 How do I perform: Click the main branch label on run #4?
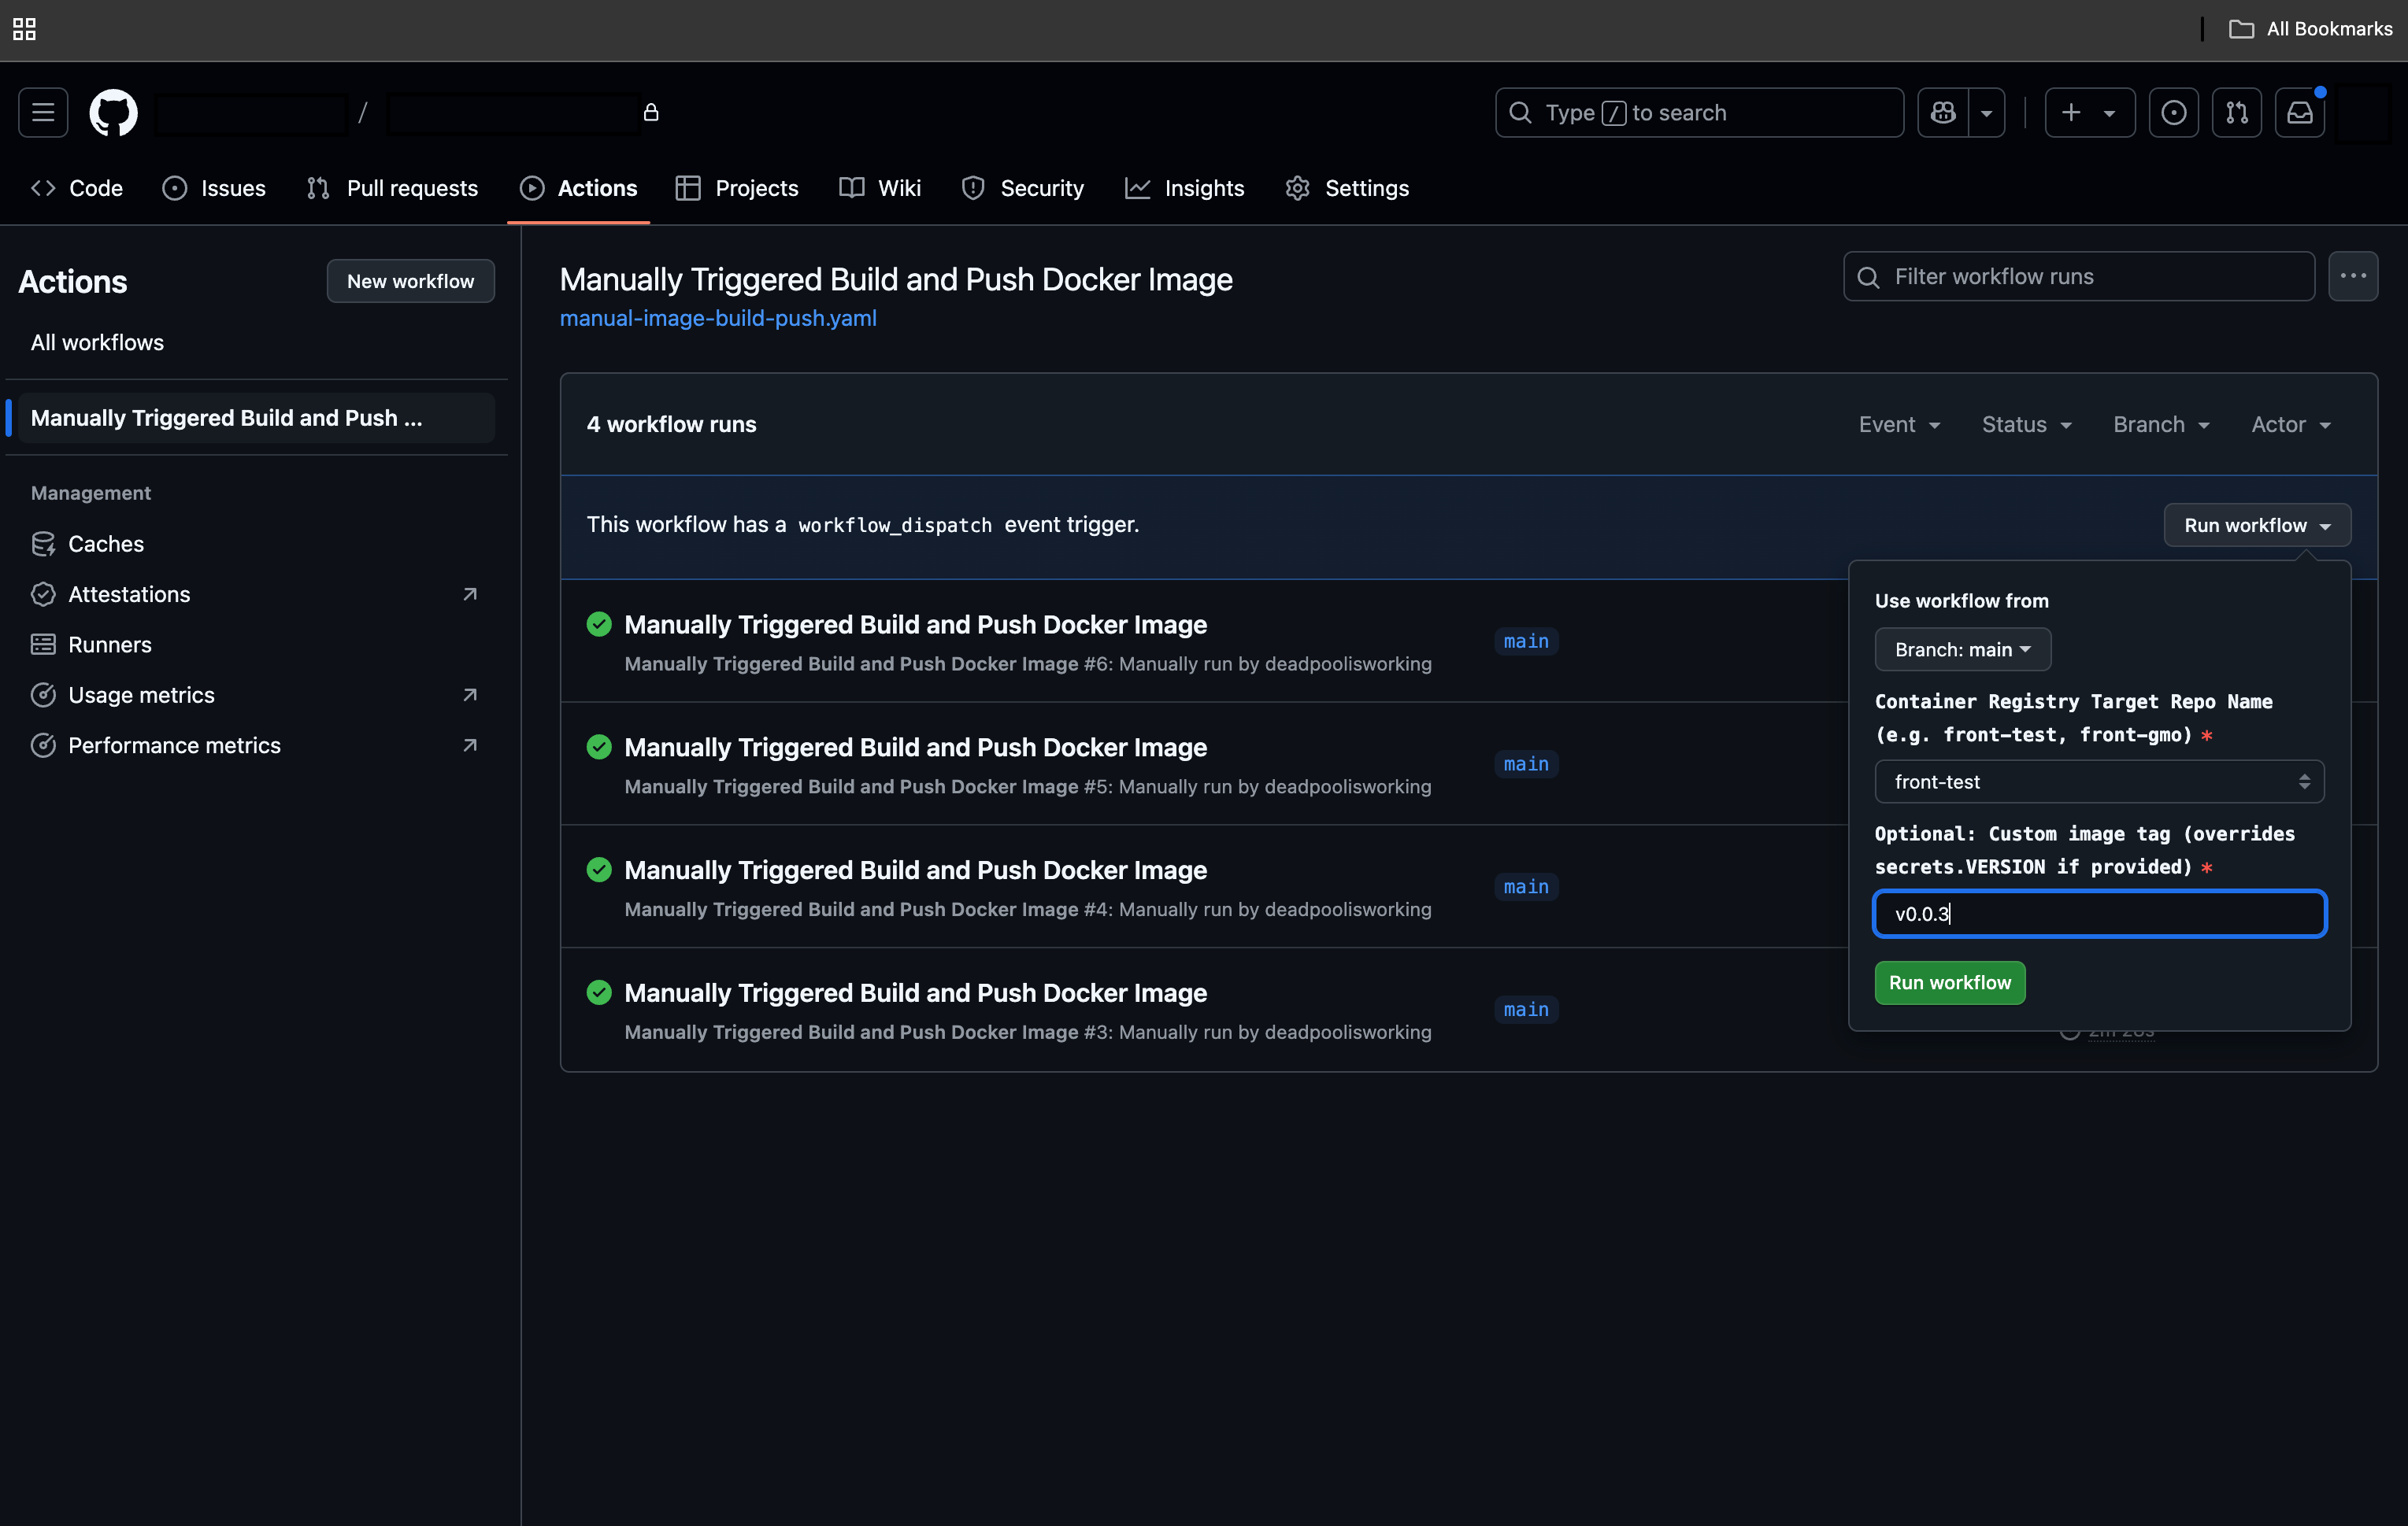tap(1526, 886)
